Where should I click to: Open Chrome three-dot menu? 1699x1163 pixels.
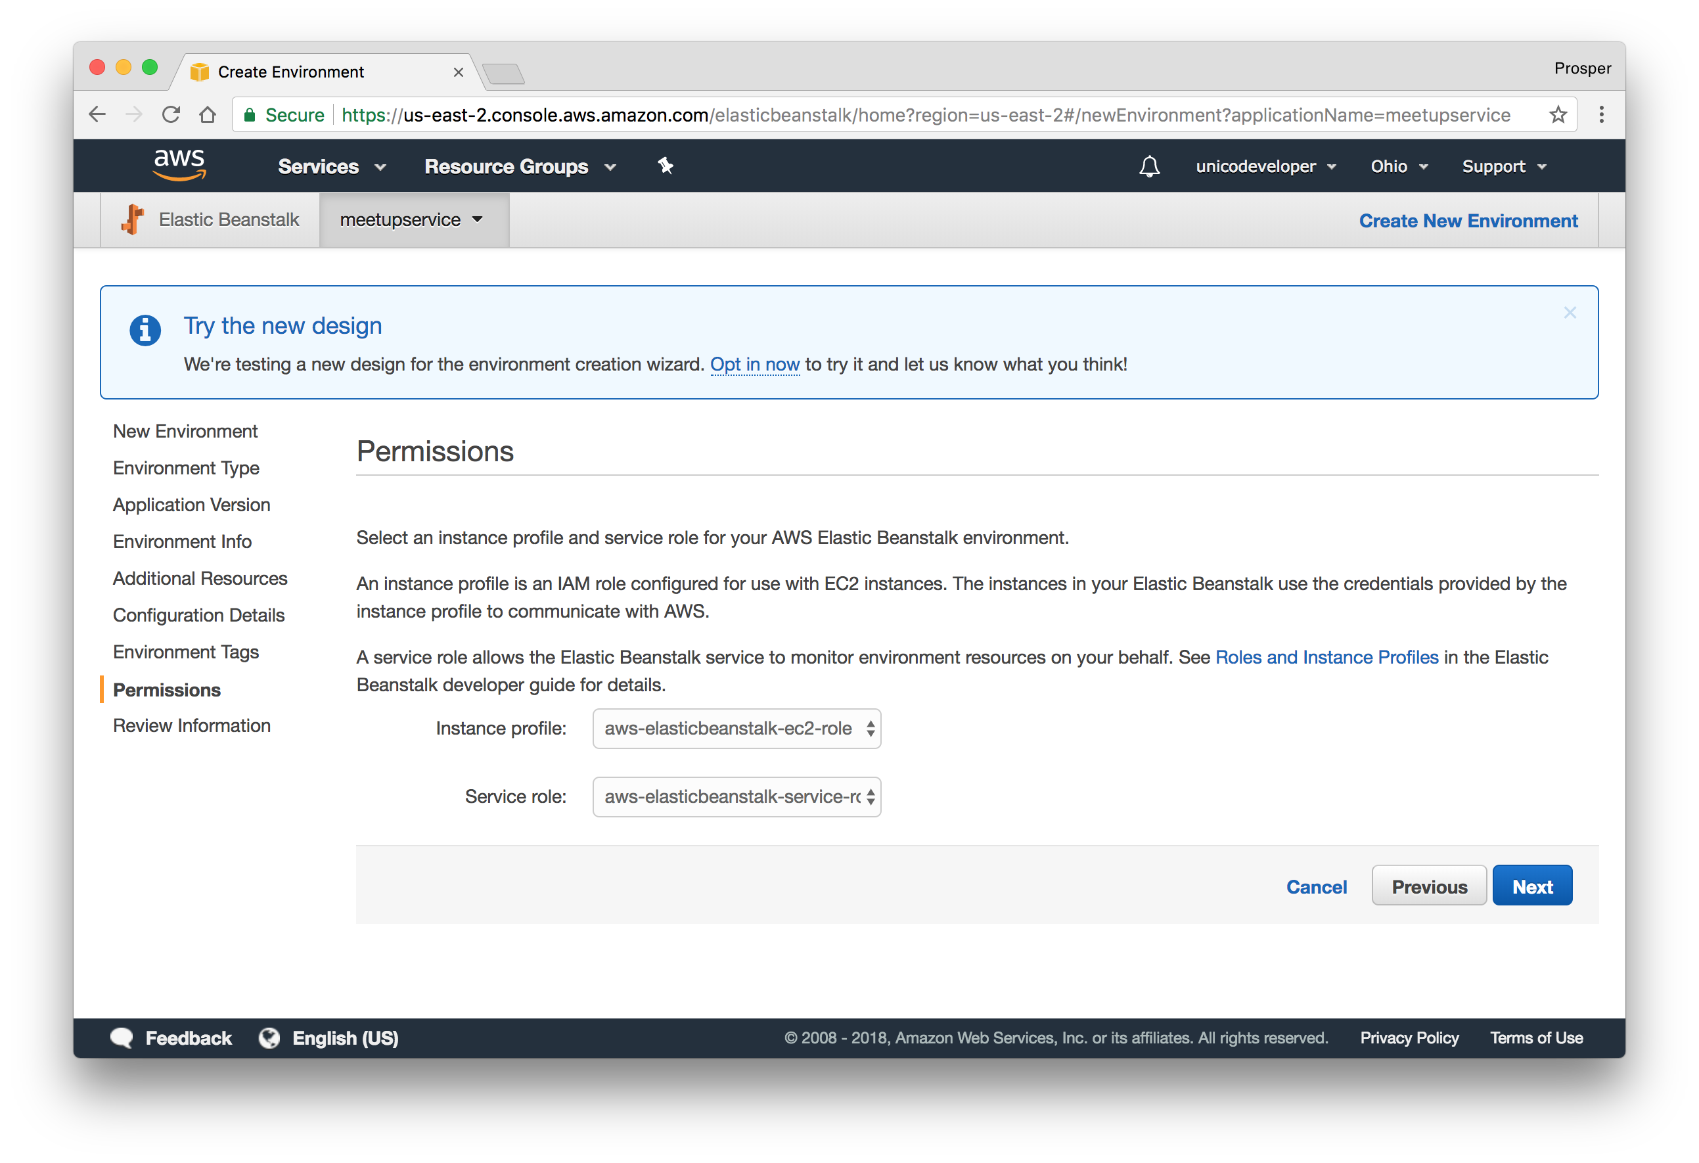point(1601,115)
